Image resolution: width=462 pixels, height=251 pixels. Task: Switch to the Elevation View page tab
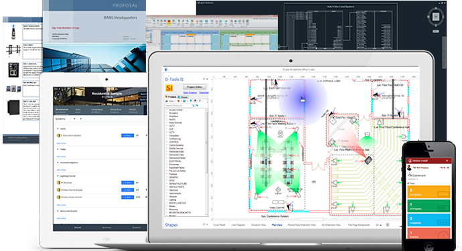[x=258, y=225]
